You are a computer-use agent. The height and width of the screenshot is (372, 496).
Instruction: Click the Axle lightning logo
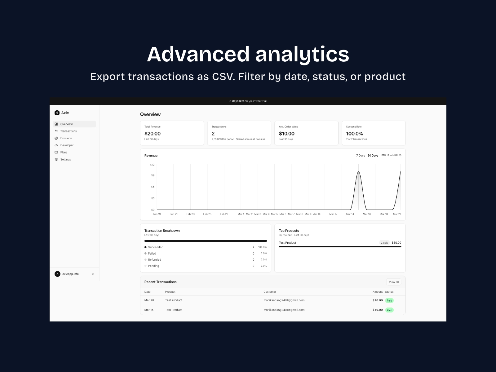(x=57, y=113)
